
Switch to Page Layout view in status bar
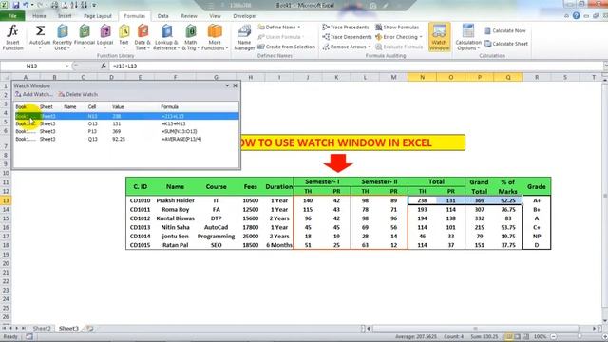click(x=517, y=337)
